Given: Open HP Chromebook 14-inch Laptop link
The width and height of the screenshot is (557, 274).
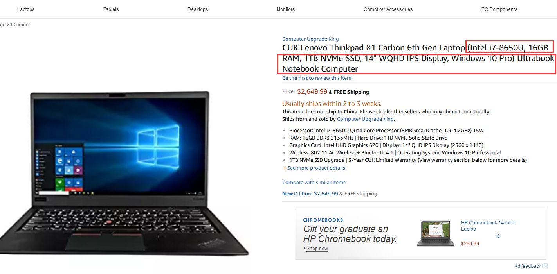Looking at the screenshot, I should tap(488, 226).
